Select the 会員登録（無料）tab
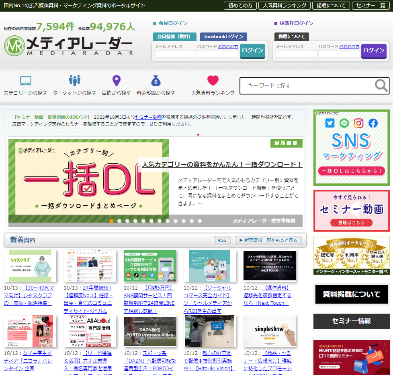 point(175,37)
